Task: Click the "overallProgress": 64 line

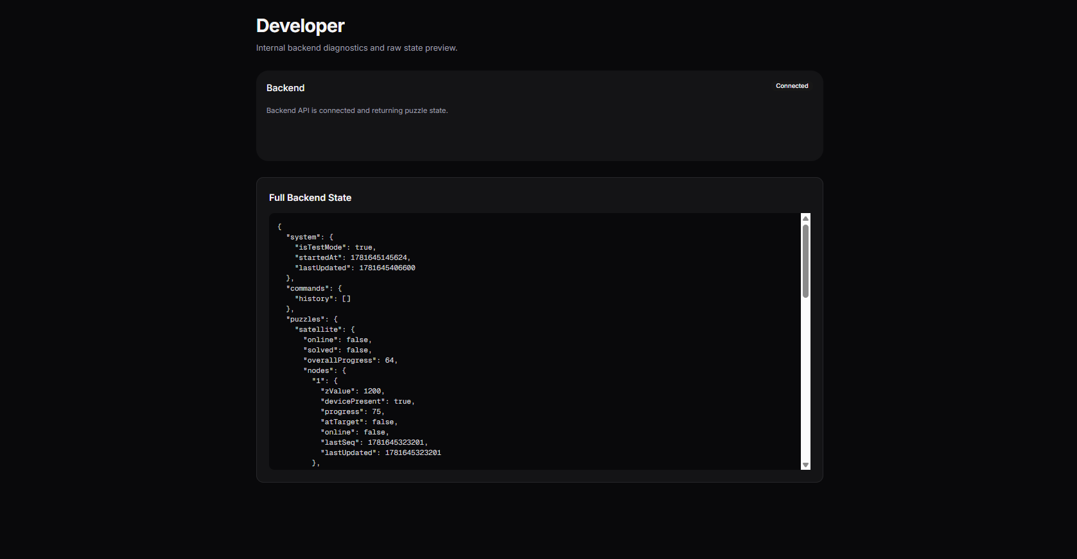Action: [x=351, y=360]
